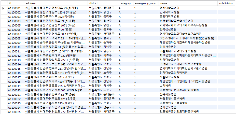The height and width of the screenshot is (114, 236).
Task: Click the name column header
Action: coord(188,3)
